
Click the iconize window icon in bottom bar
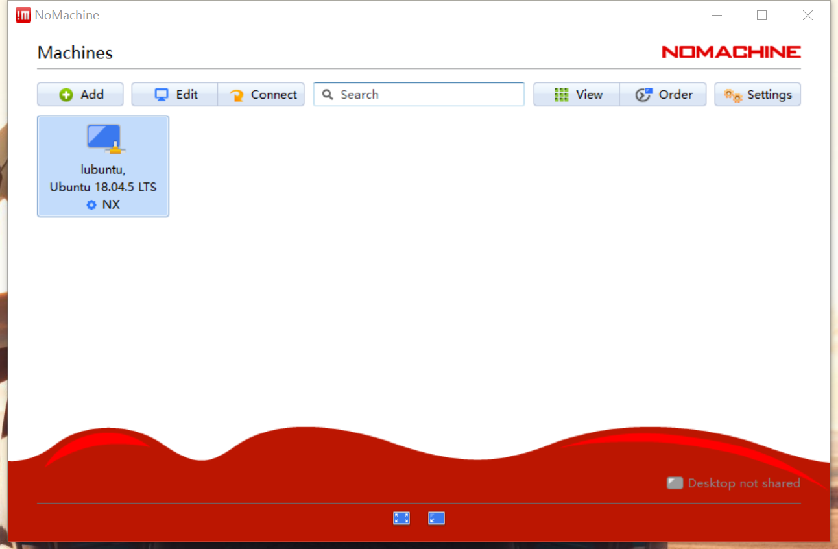coord(437,518)
